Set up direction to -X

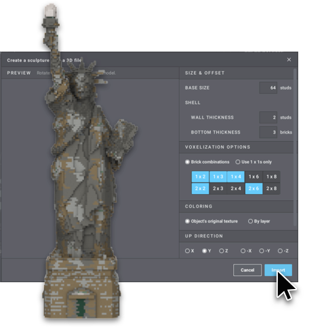[x=246, y=251]
